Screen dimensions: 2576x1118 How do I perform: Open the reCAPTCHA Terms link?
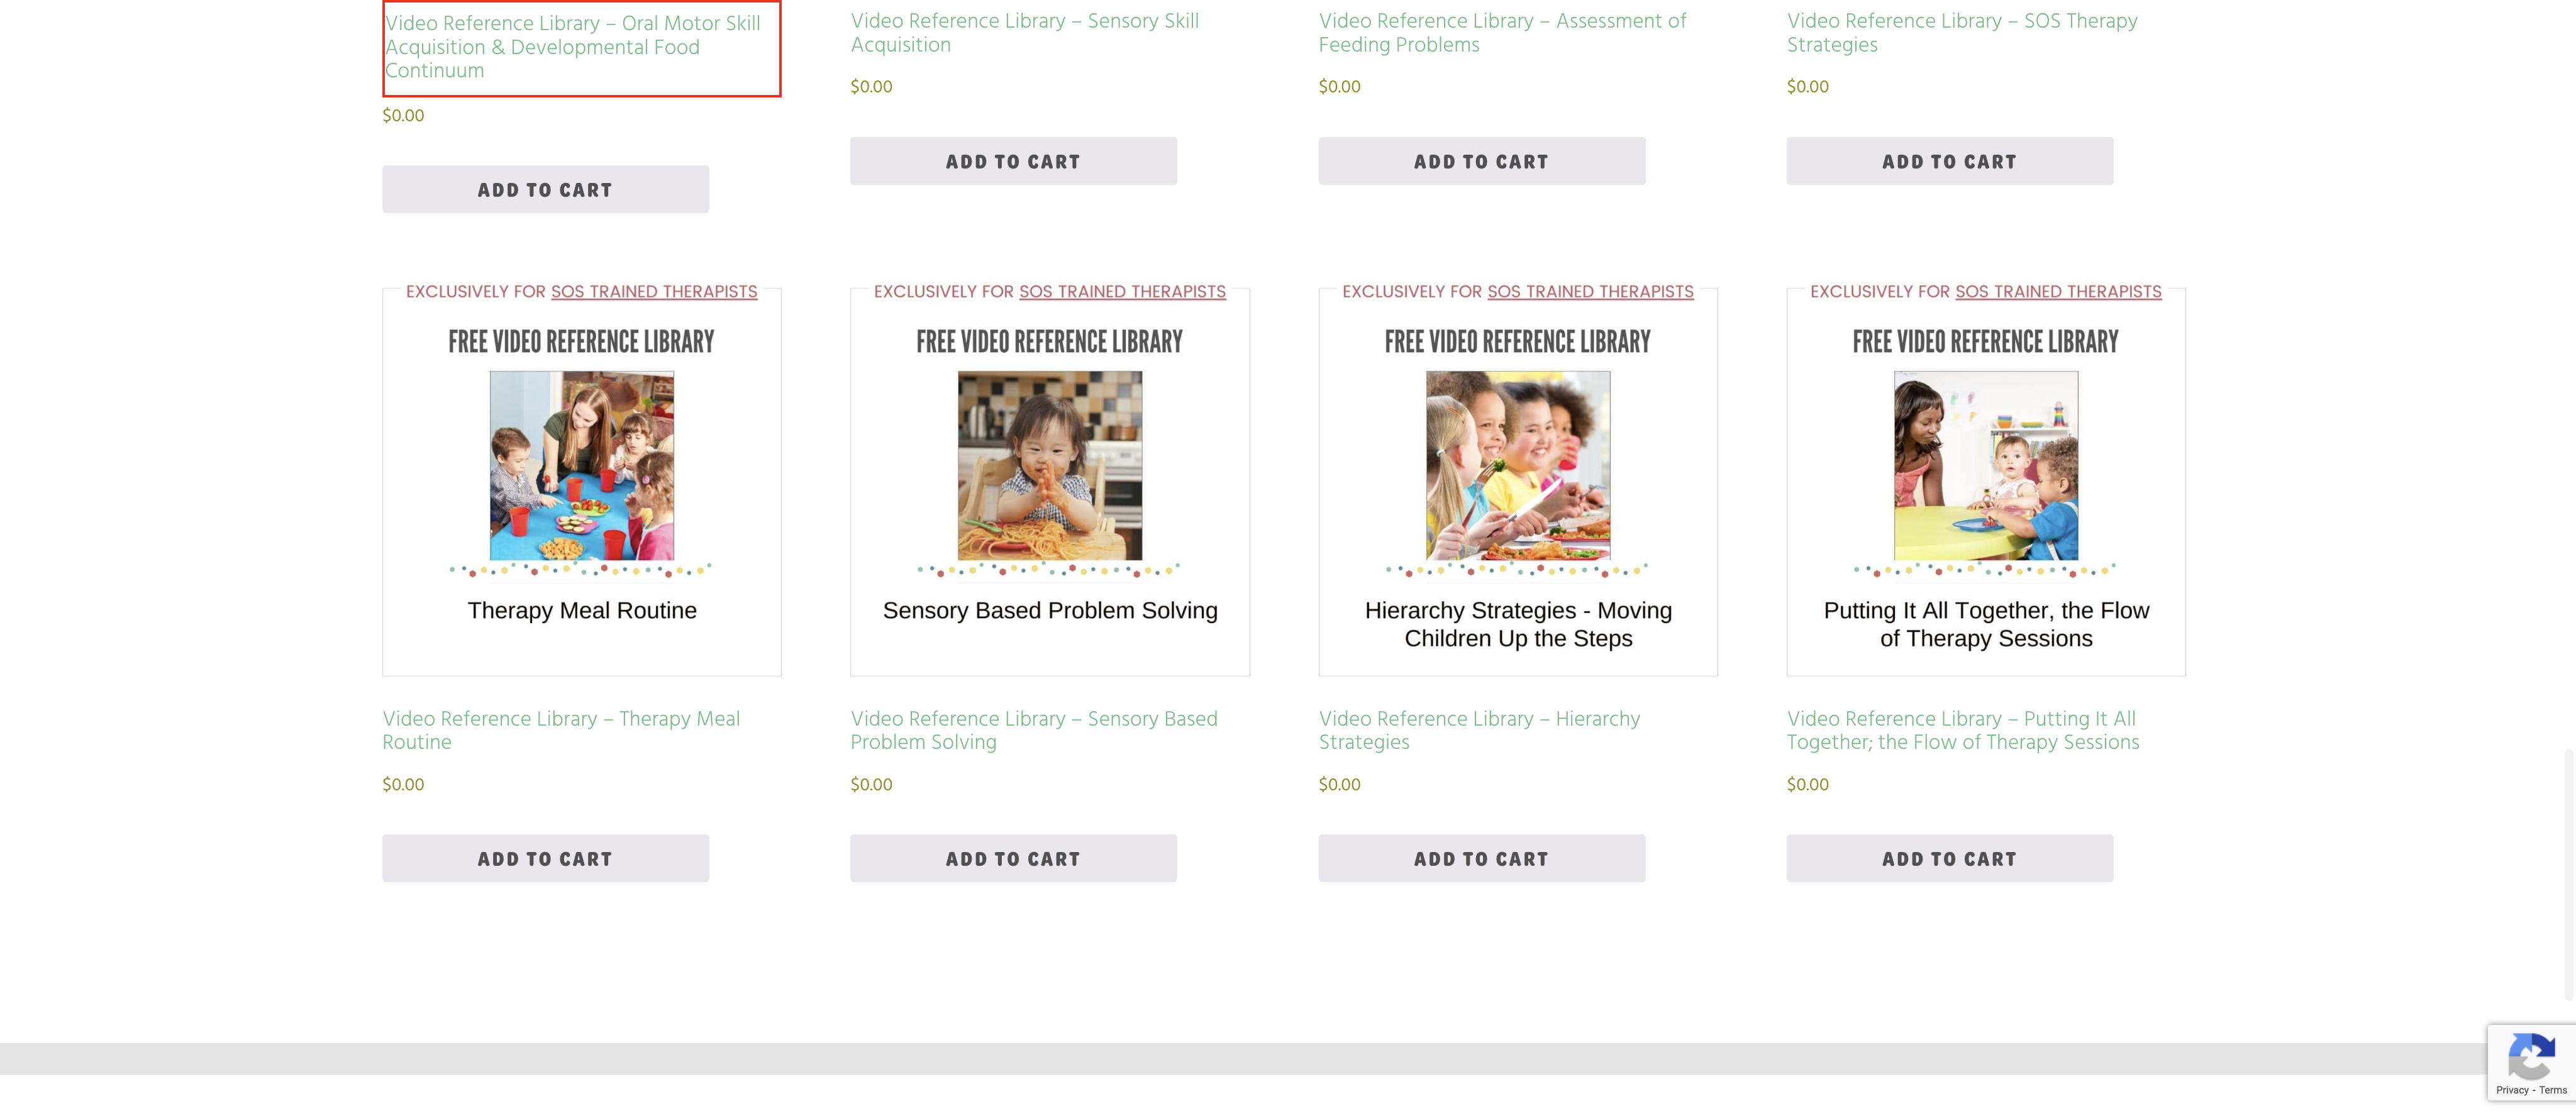2553,1090
